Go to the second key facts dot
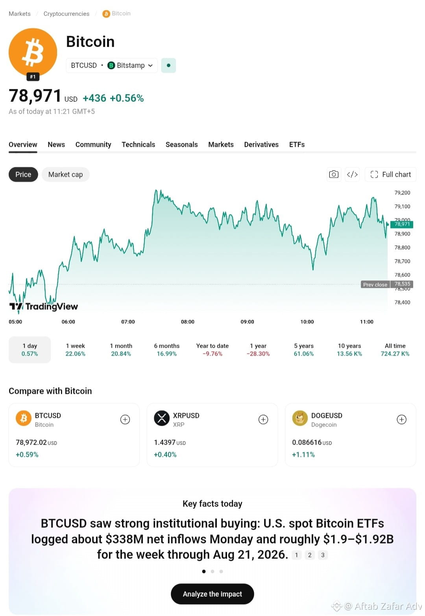Viewport: 425px width, 616px height. coord(213,571)
